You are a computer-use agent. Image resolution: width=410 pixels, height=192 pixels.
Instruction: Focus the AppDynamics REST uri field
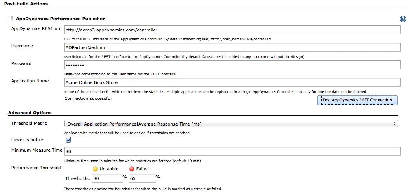(232, 30)
